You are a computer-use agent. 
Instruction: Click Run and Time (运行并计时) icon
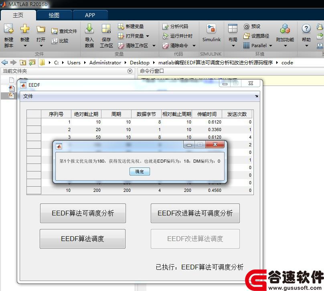165,36
